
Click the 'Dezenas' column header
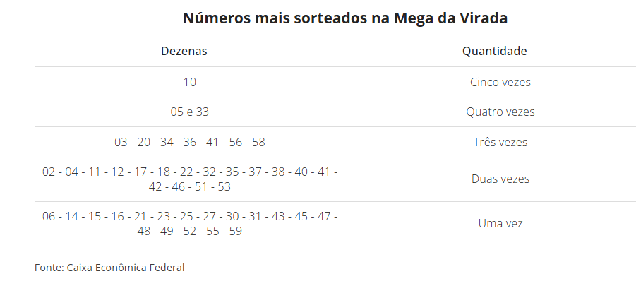184,52
